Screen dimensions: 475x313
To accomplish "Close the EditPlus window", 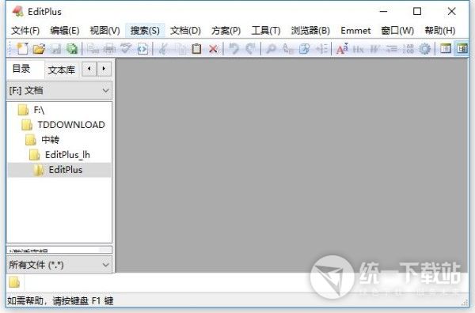I will (452, 12).
